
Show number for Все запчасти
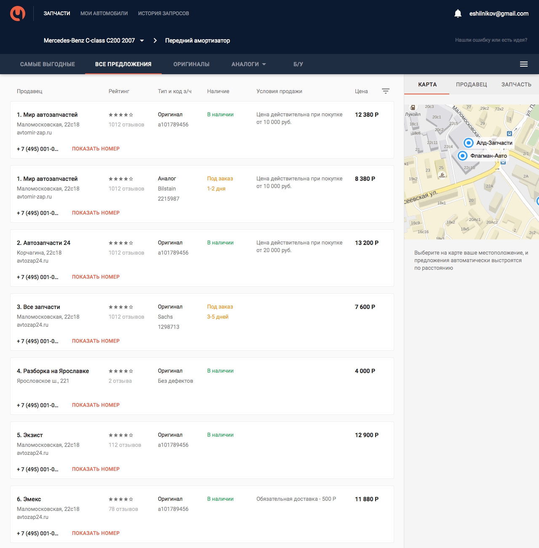point(96,341)
